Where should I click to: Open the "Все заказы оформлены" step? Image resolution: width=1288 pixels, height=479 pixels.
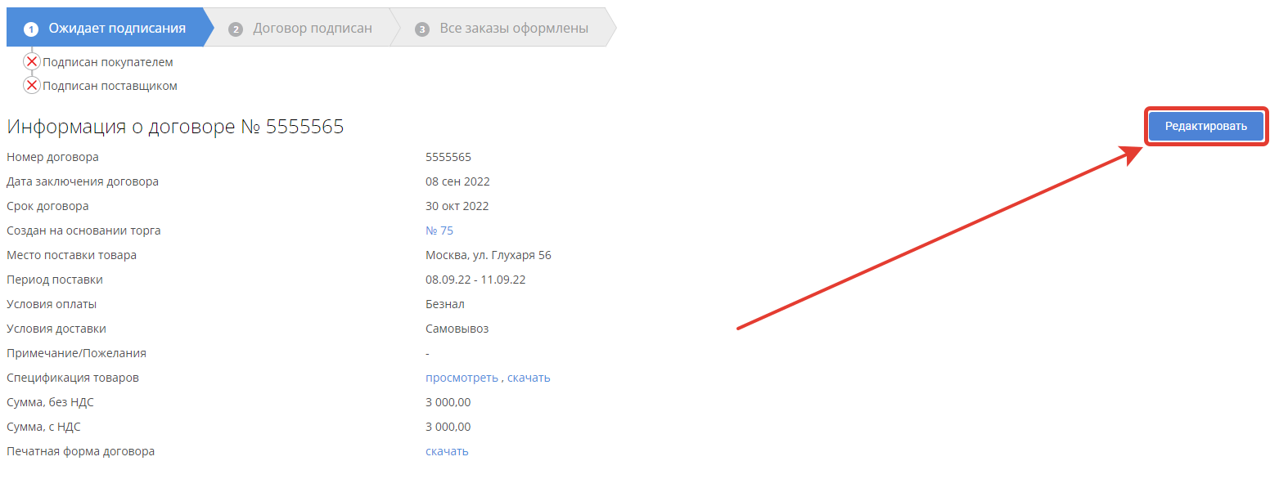(513, 28)
